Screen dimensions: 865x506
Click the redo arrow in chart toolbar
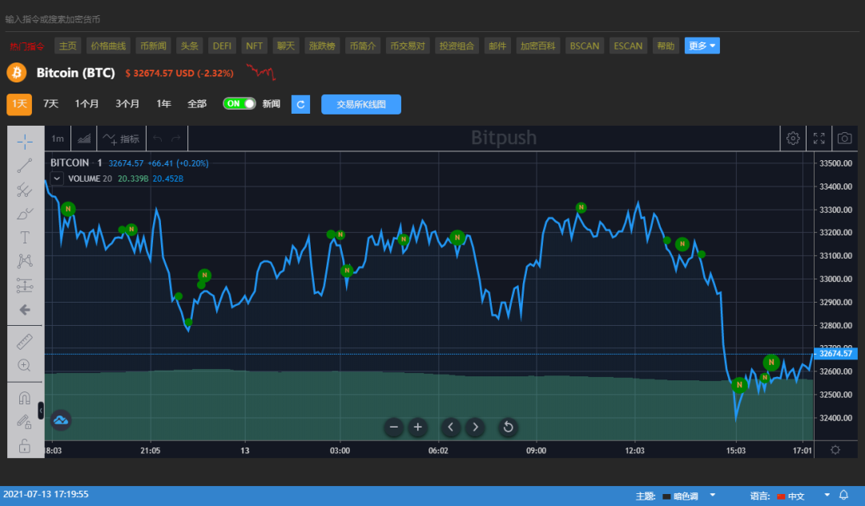176,139
